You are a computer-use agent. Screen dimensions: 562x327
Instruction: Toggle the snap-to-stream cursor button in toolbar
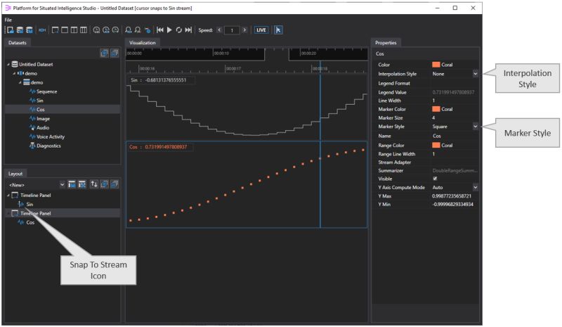coord(278,30)
